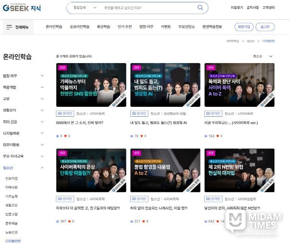The image size is (290, 244).
Task: Select 이벤트 in the top navigation
Action: (x=165, y=27)
